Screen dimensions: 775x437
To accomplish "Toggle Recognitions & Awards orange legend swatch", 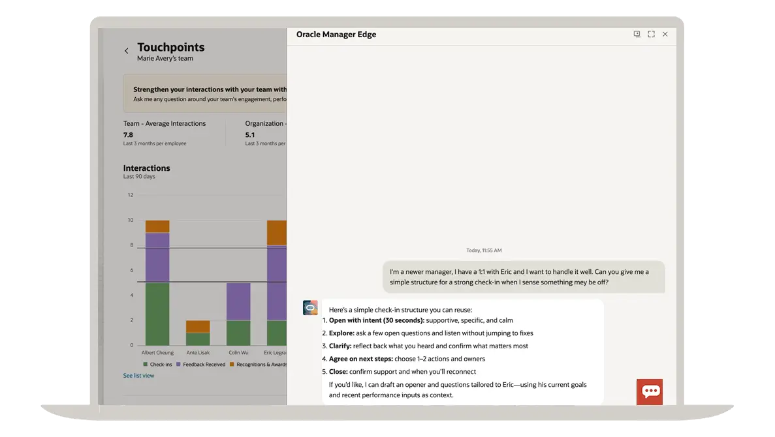I will click(232, 365).
